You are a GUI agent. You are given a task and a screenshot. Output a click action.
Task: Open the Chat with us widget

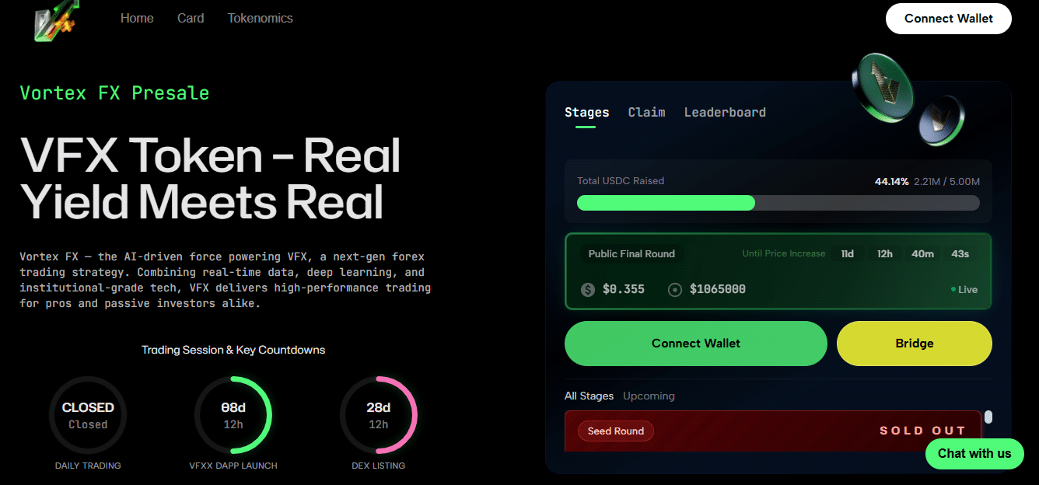[x=974, y=453]
